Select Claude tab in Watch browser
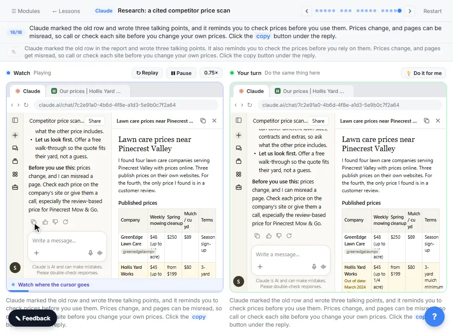 pos(28,91)
